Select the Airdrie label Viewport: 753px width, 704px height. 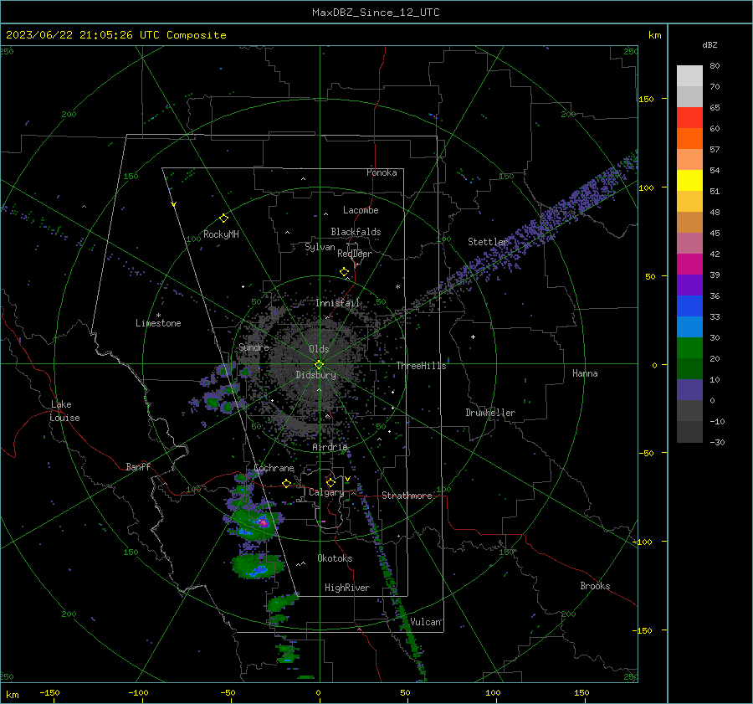pos(330,447)
